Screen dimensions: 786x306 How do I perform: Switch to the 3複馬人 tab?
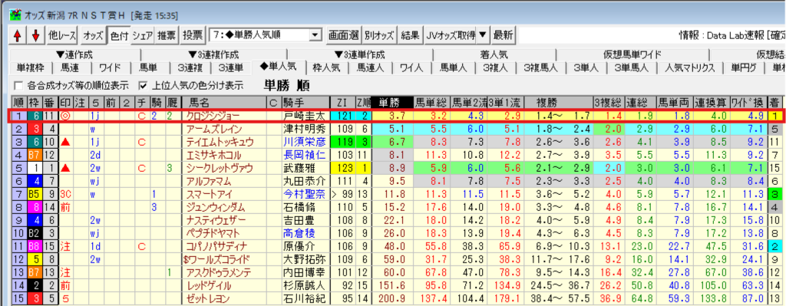pos(540,67)
